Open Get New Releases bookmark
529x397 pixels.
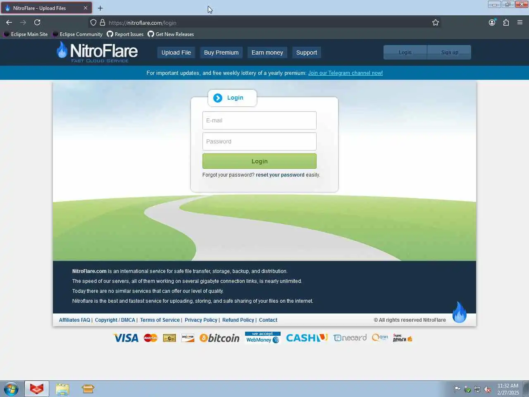click(x=171, y=34)
